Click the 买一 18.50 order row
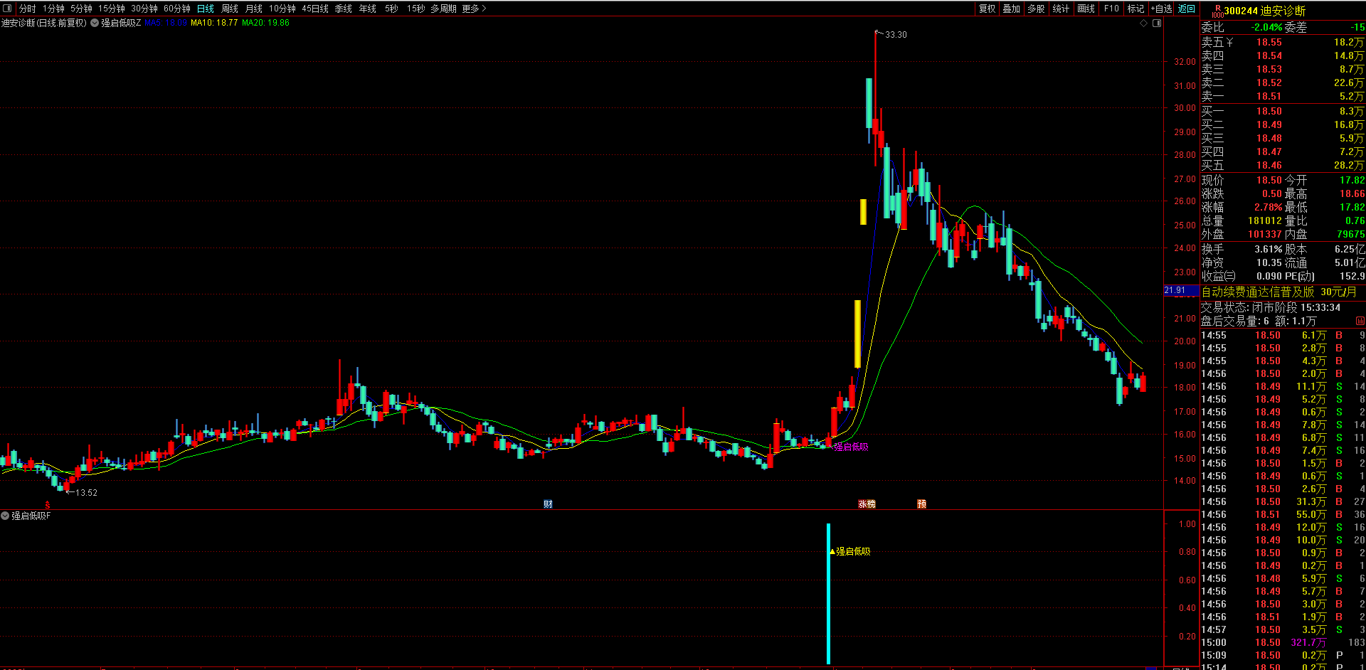The image size is (1366, 670). pyautogui.click(x=1283, y=111)
